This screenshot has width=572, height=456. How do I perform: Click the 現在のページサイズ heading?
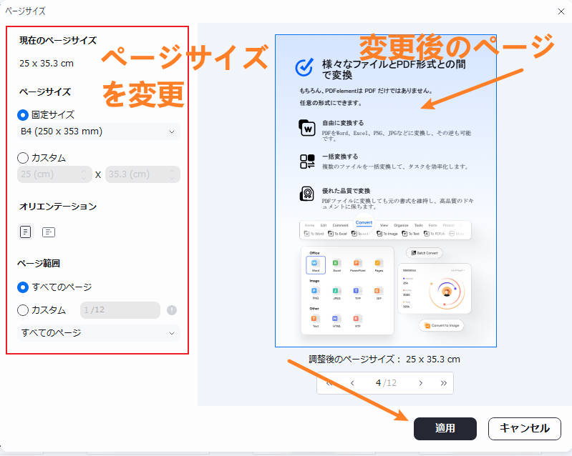(58, 41)
